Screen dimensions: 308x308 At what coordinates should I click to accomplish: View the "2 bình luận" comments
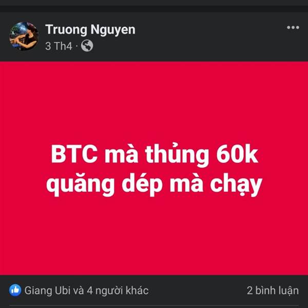[273, 291]
